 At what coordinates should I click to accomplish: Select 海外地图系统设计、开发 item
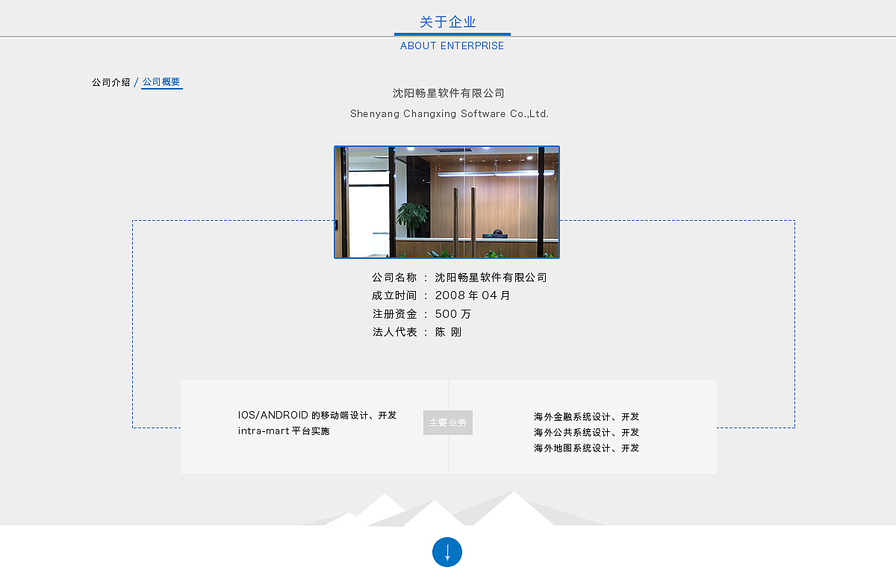click(585, 448)
